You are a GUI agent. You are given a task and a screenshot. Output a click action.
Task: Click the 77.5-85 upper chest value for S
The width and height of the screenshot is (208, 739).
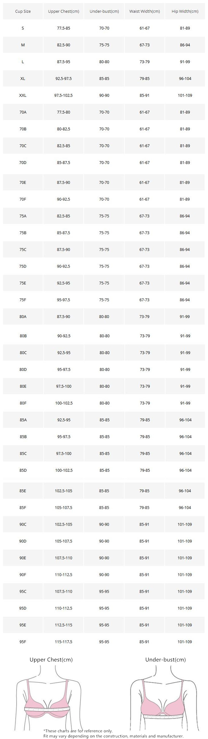[x=63, y=28]
